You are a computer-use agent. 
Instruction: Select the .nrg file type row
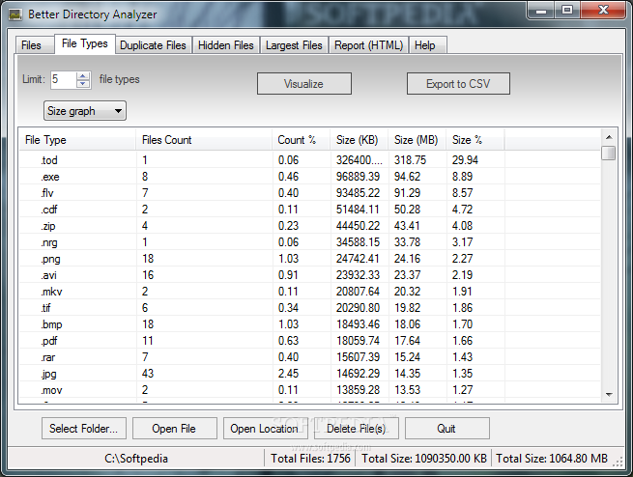point(310,242)
